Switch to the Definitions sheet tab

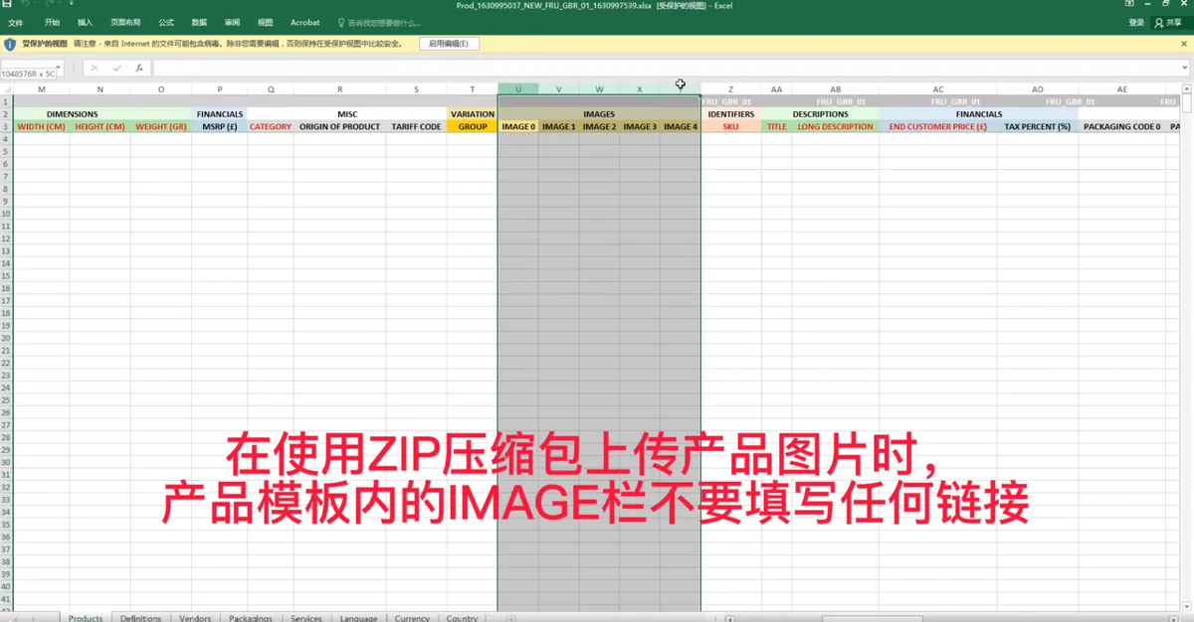click(x=140, y=617)
